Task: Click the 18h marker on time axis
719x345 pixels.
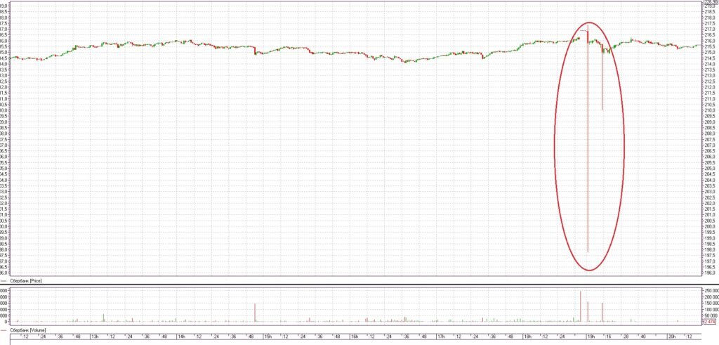Action: coord(527,337)
